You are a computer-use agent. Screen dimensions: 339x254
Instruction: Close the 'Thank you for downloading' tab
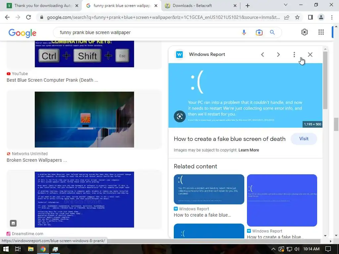[x=77, y=6]
